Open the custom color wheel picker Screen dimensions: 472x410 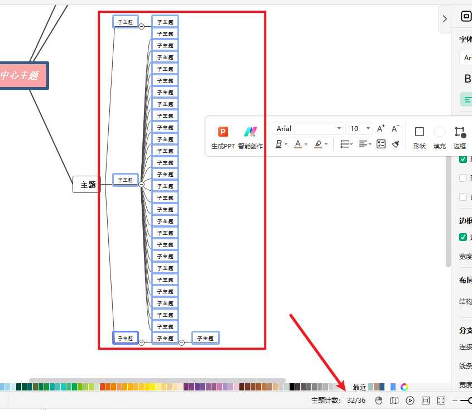pos(404,387)
